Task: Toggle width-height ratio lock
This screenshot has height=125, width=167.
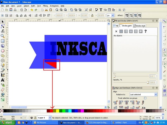Action: [92, 15]
